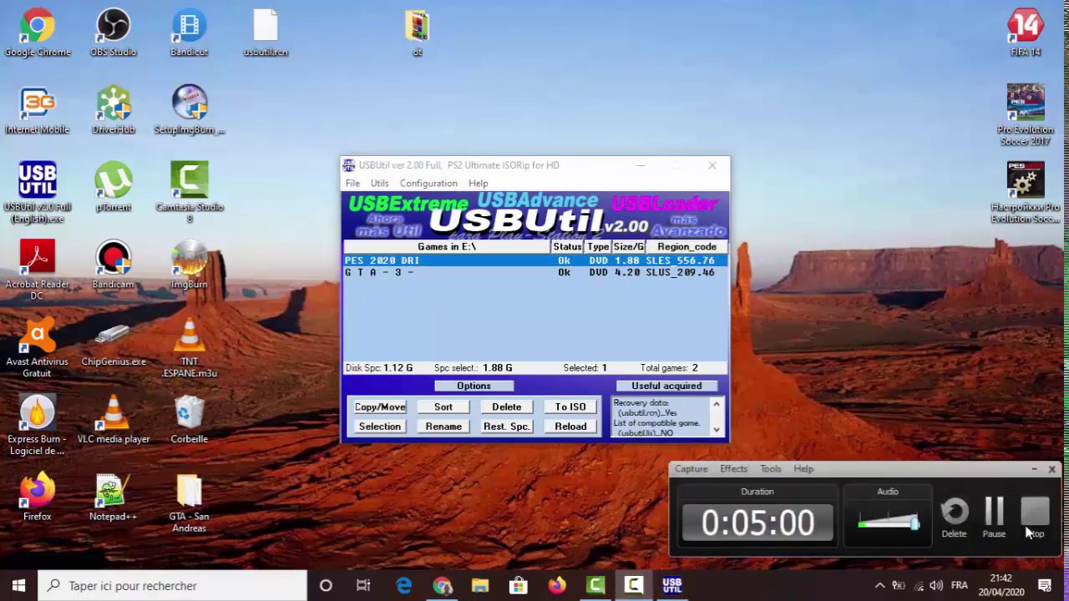
Task: Stop the recording
Action: [x=1035, y=518]
